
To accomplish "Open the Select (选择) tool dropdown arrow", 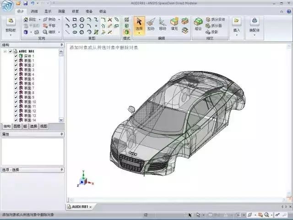I will pyautogui.click(x=139, y=33).
